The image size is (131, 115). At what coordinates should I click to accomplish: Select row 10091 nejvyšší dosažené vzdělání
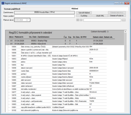pos(59,107)
